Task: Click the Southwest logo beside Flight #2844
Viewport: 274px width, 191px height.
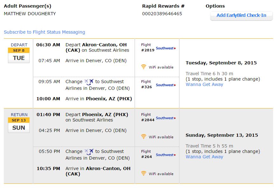Action: pos(166,118)
